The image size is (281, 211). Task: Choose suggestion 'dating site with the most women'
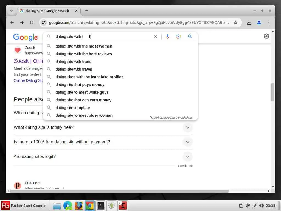[x=120, y=46]
